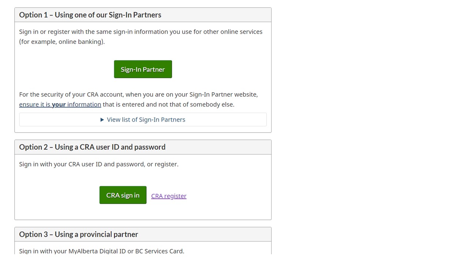The width and height of the screenshot is (468, 263).
Task: Click the bold word "your" in the link
Action: 59,104
